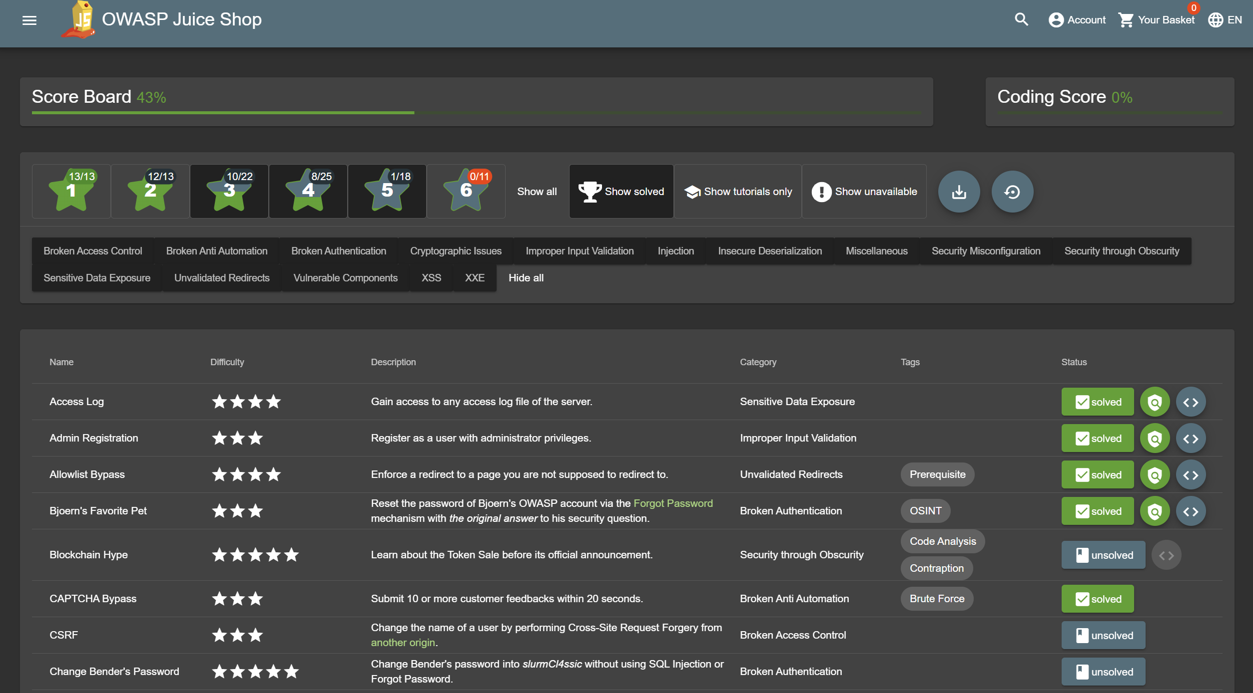Click the unsolved status of CSRF
The image size is (1253, 693).
tap(1103, 635)
